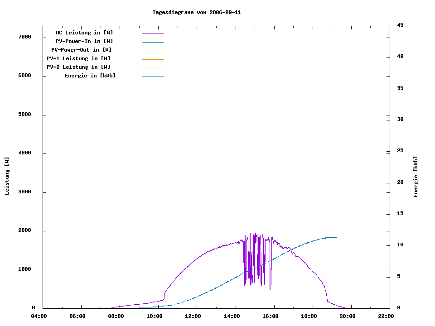The height and width of the screenshot is (326, 435).
Task: Click the "Energie in [kWh]" legend label
Action: click(x=90, y=76)
